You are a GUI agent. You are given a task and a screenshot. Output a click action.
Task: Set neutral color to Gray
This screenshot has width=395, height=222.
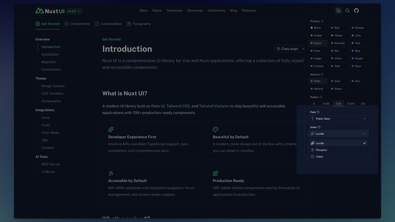pyautogui.click(x=338, y=81)
